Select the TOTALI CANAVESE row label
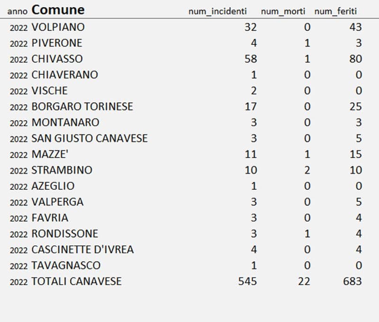Screen dimensions: 379x322 tap(76, 281)
